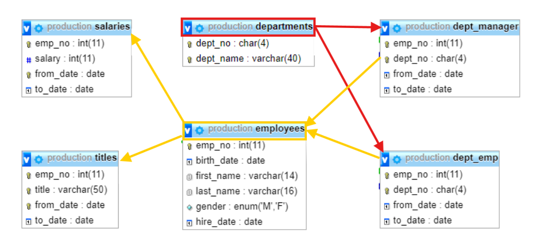Collapse the salaries table using the v toggle
Image resolution: width=539 pixels, height=246 pixels.
coord(27,28)
